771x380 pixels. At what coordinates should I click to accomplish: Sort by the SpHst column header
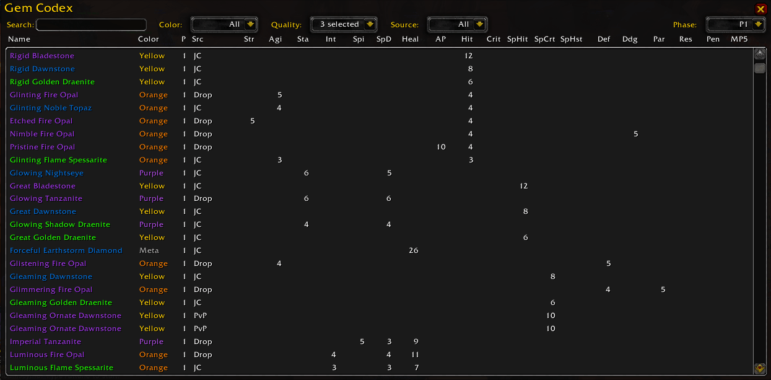pos(572,39)
